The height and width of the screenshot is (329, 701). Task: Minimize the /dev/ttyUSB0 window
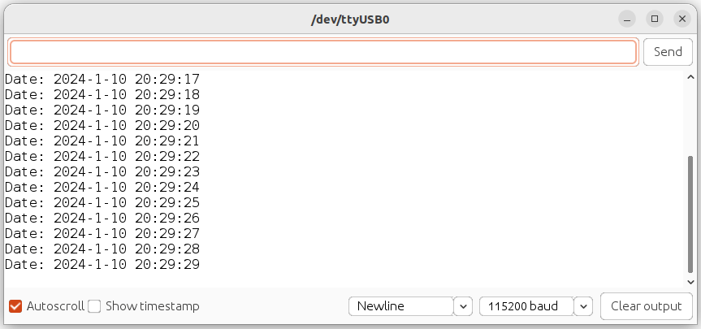coord(627,18)
